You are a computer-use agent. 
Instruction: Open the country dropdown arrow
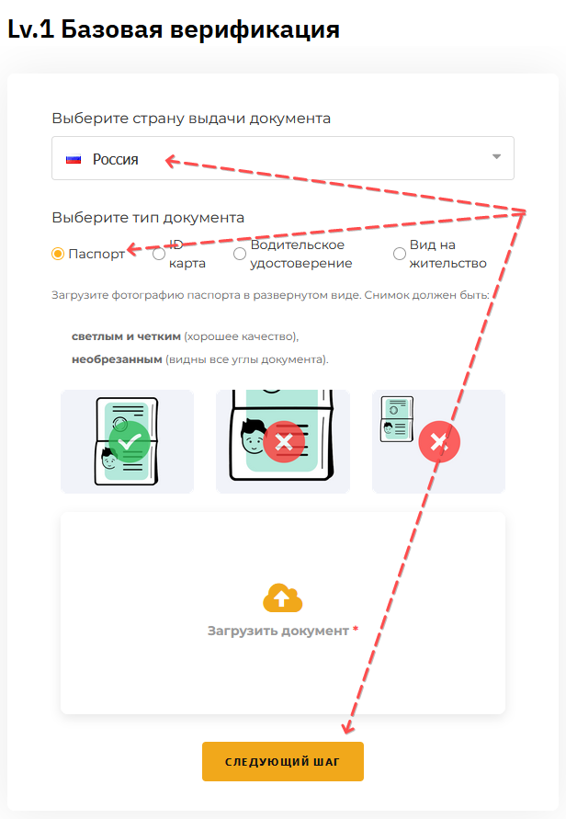pyautogui.click(x=496, y=156)
